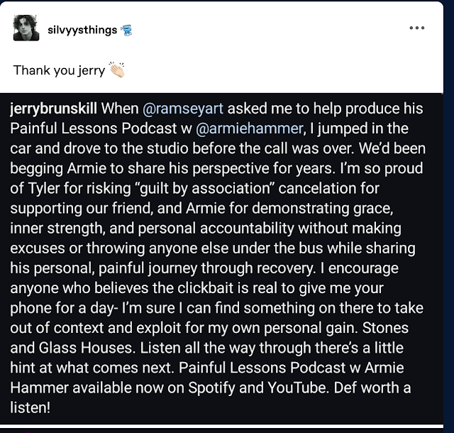Click the final word "listen!"
This screenshot has height=433, width=454.
30,407
